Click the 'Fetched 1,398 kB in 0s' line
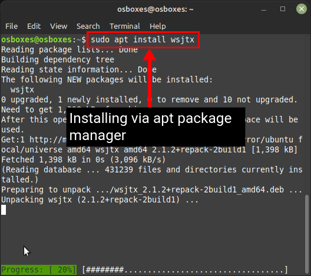The height and width of the screenshot is (276, 311). pos(83,159)
